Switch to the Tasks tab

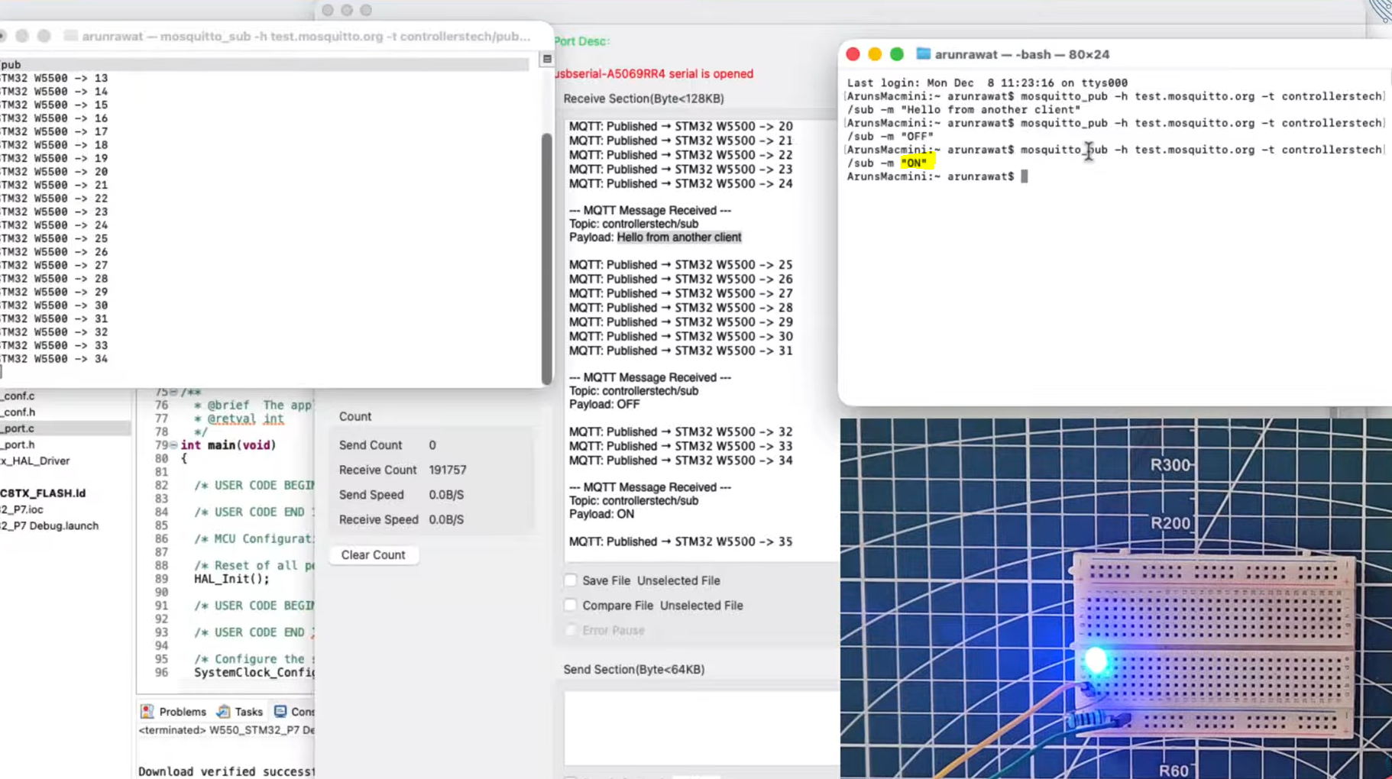(248, 711)
